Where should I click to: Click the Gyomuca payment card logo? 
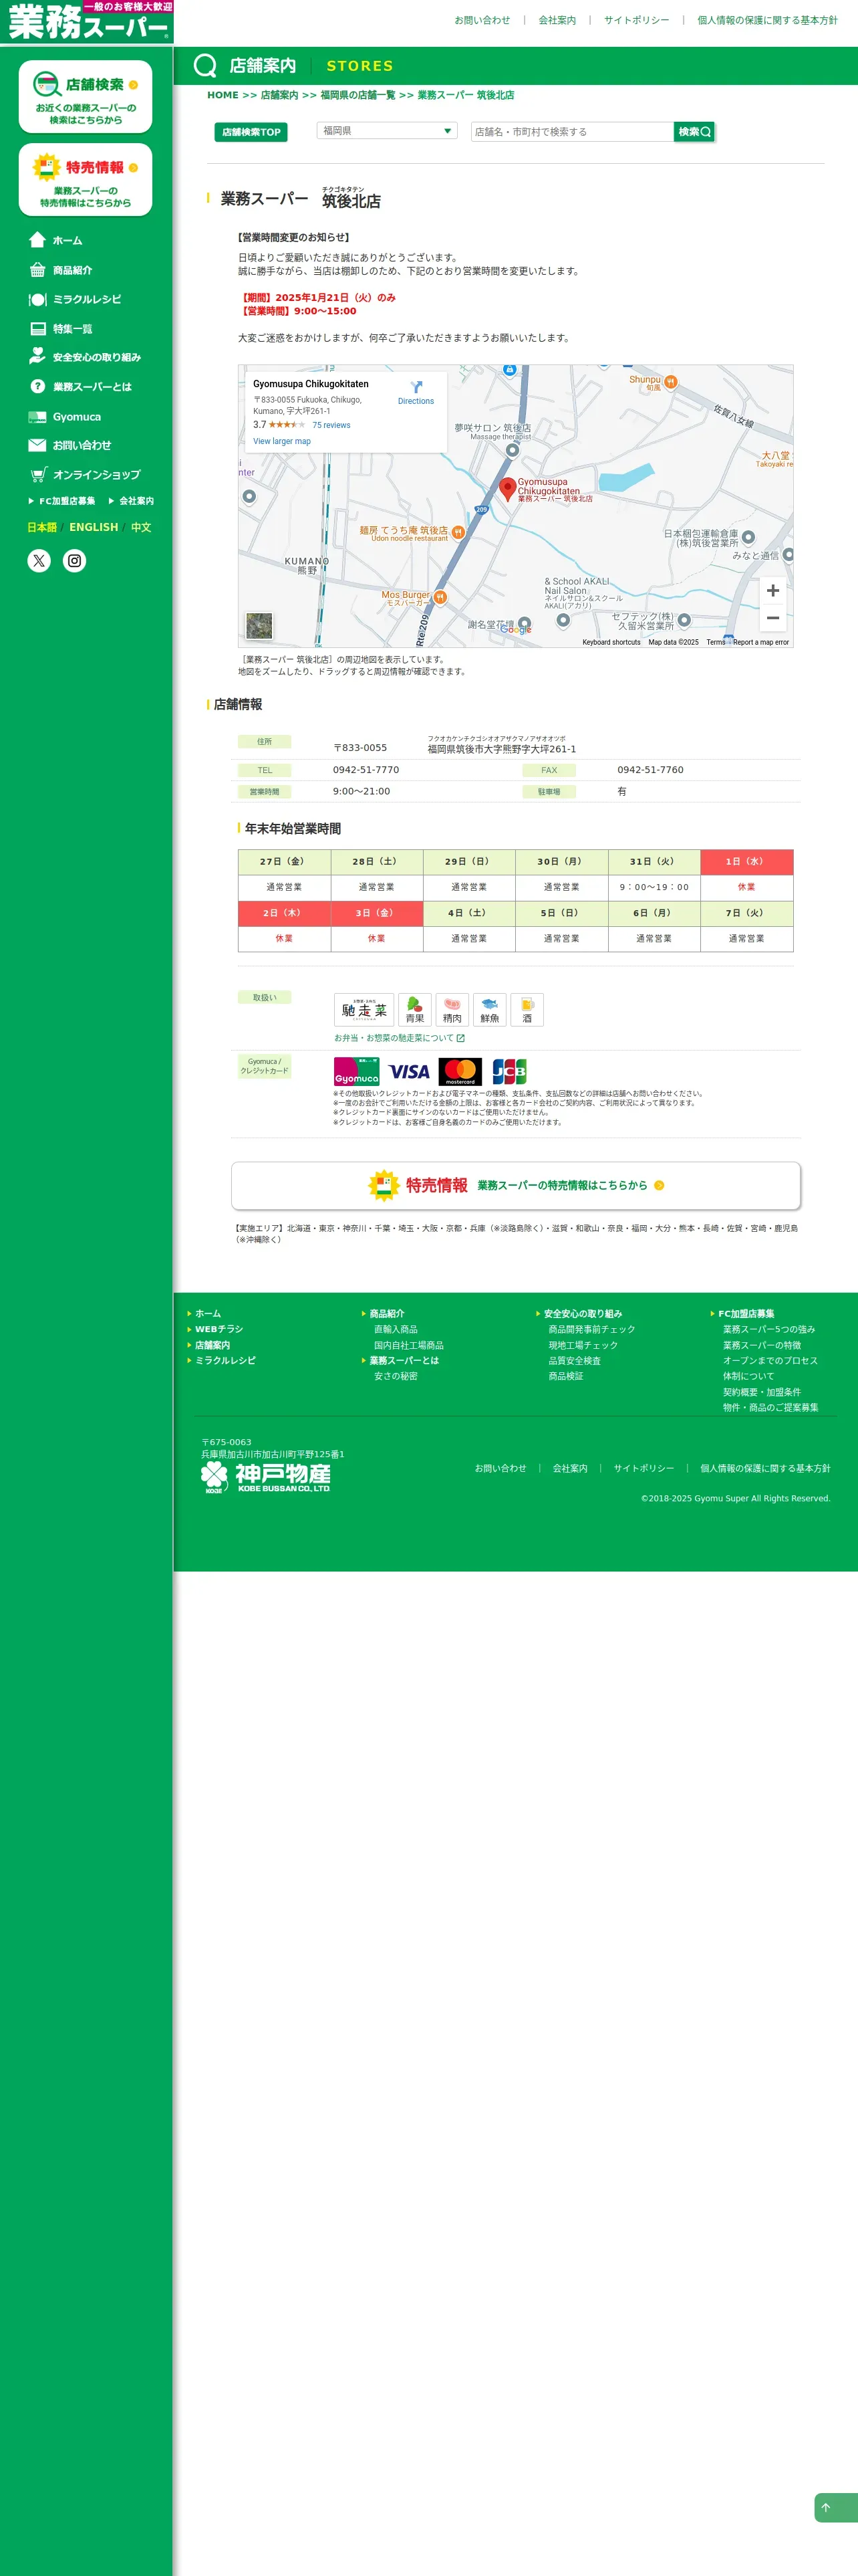[357, 1072]
